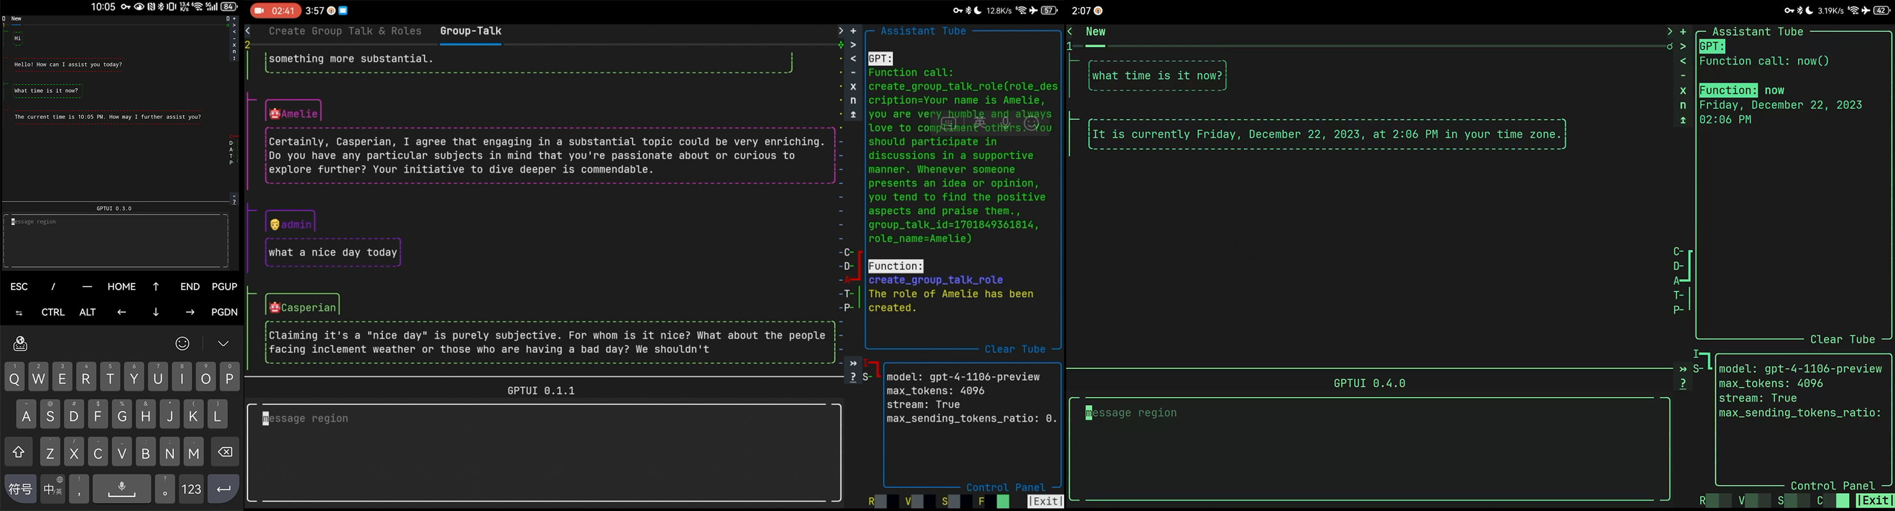Click the question mark help icon in GPTUI 0.4.0
This screenshot has width=1895, height=511.
pos(1683,383)
